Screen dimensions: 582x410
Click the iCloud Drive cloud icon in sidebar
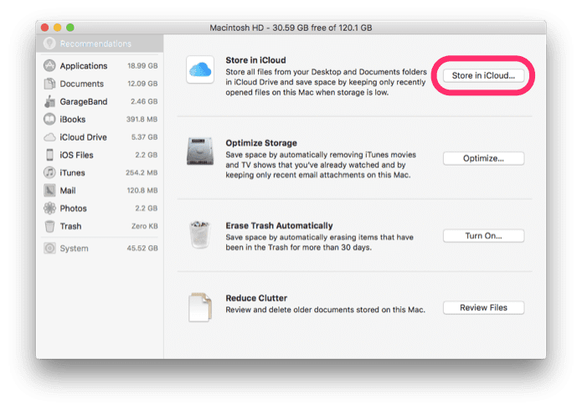click(49, 137)
